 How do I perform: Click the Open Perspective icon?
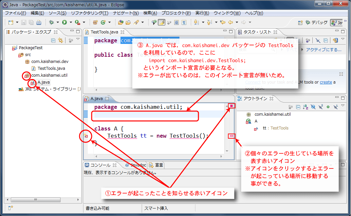coord(300,23)
